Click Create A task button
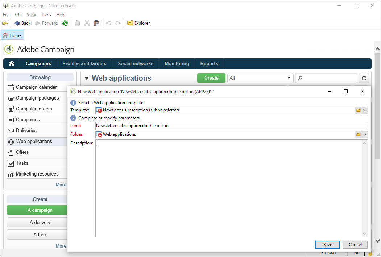Viewport: 381px width, 257px height. click(x=37, y=235)
